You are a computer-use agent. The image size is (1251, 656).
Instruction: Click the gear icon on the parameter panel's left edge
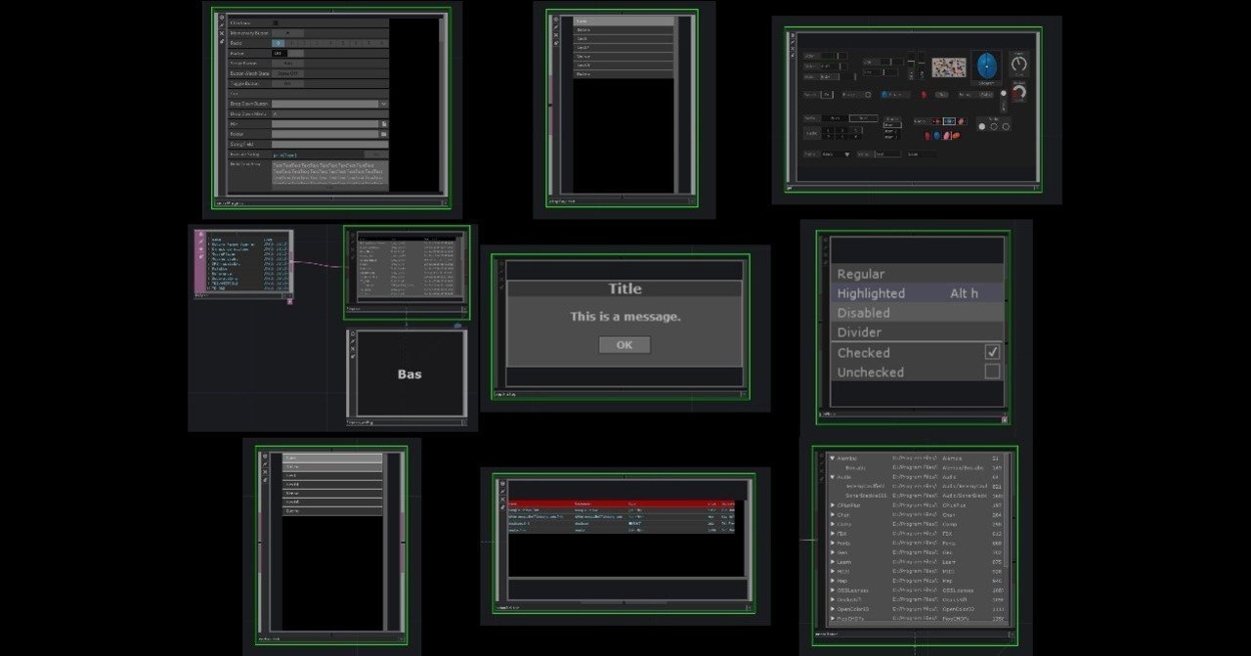pyautogui.click(x=221, y=16)
